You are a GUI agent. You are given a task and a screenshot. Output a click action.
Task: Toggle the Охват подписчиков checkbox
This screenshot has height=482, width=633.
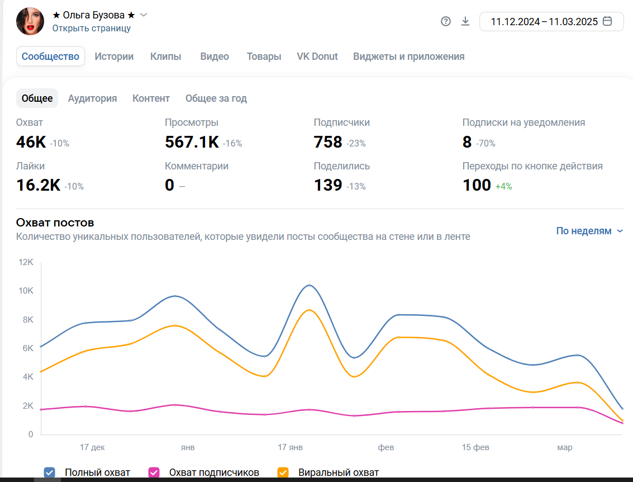click(x=154, y=472)
